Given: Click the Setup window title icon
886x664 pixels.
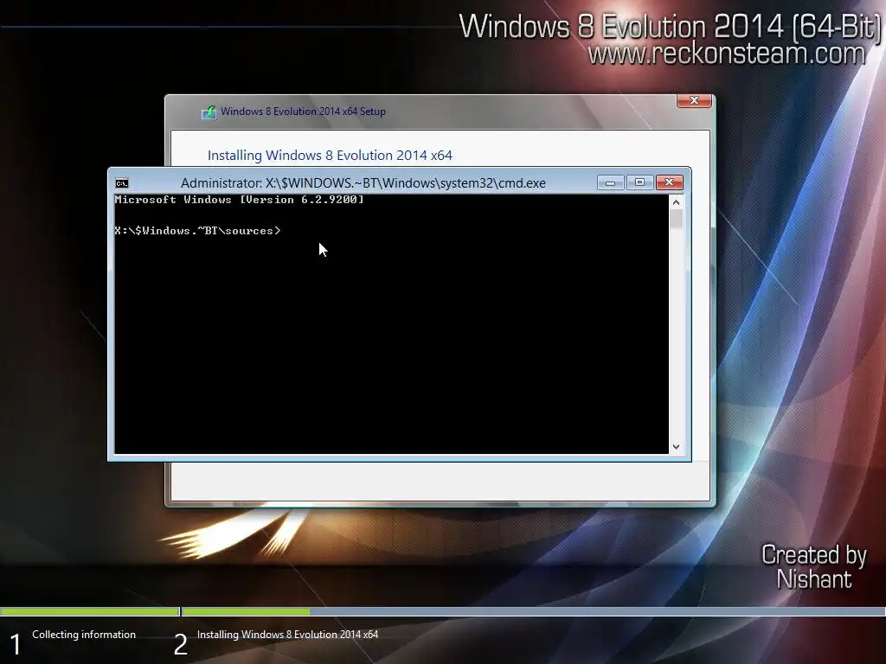Looking at the screenshot, I should [209, 112].
